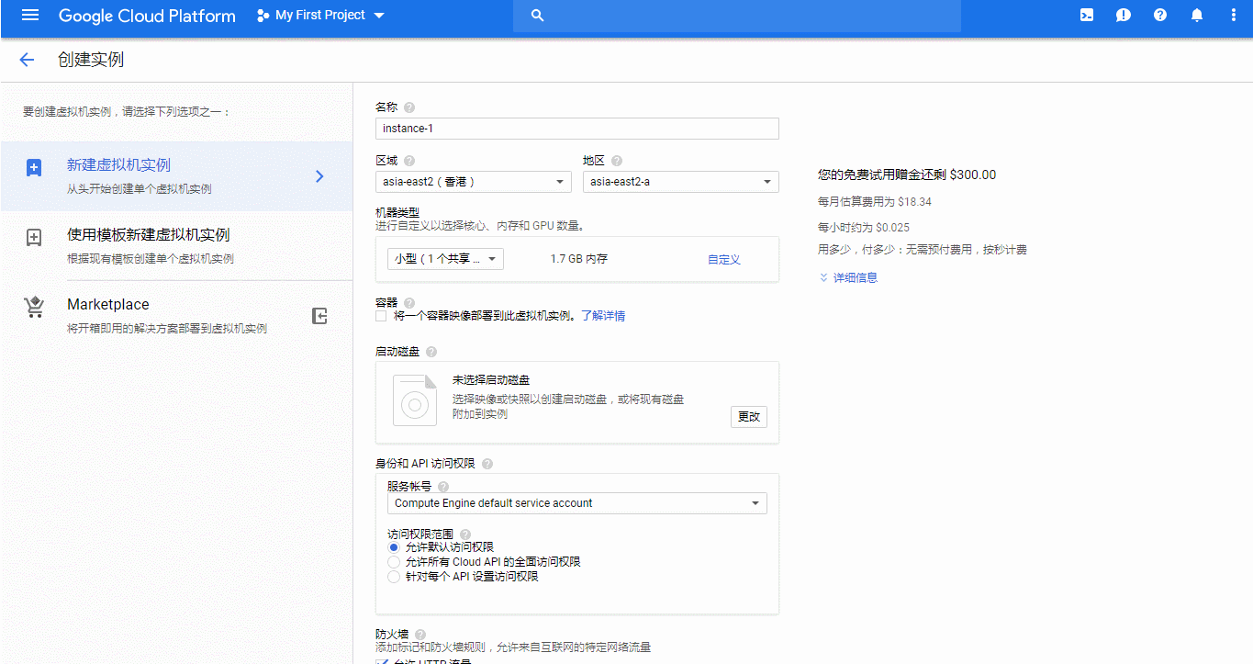
Task: Open the My First Project selector
Action: (320, 16)
